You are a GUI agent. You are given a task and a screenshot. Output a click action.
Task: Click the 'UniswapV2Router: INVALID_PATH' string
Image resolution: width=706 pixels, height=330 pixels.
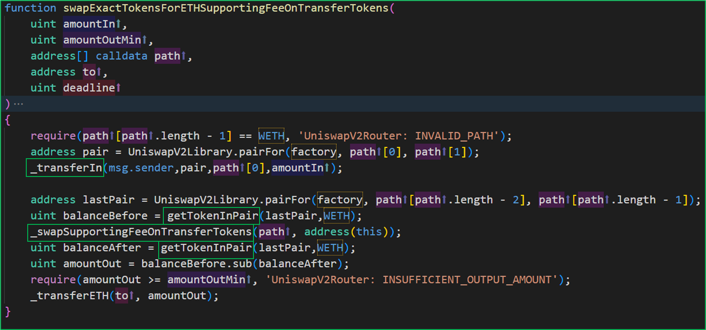pyautogui.click(x=399, y=136)
